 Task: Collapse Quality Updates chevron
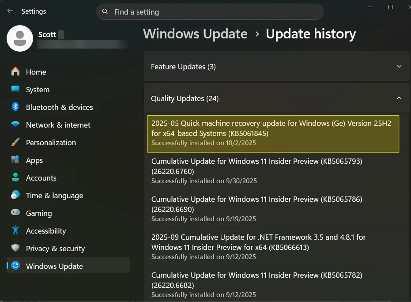pos(399,98)
